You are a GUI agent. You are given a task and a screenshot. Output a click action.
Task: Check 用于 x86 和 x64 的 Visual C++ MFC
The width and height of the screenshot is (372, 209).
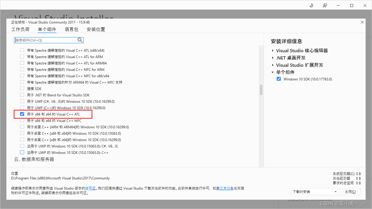[x=22, y=120]
